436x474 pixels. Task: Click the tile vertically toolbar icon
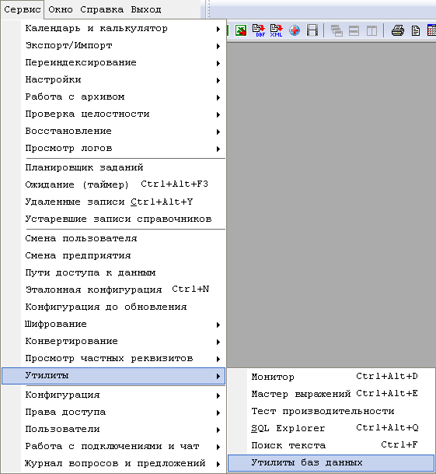coord(371,30)
